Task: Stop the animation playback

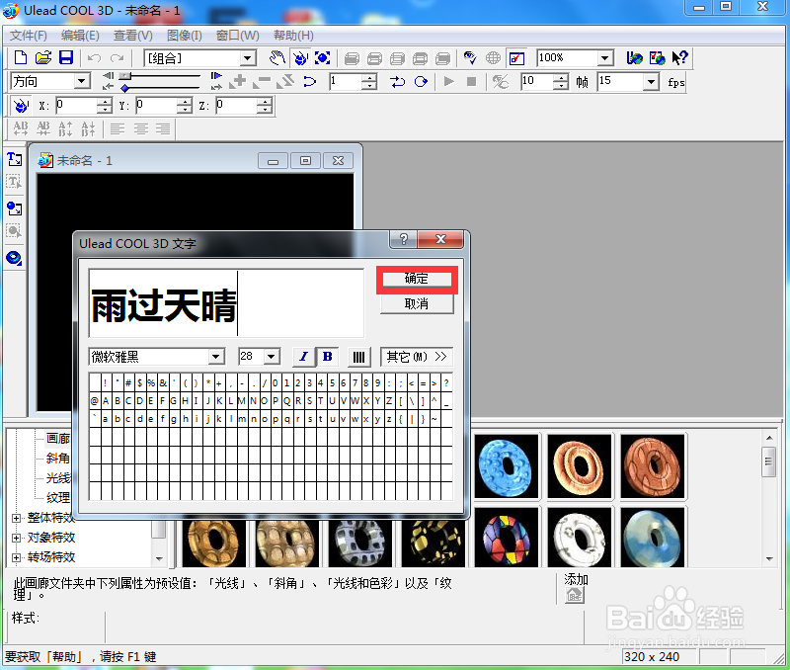Action: coord(472,81)
